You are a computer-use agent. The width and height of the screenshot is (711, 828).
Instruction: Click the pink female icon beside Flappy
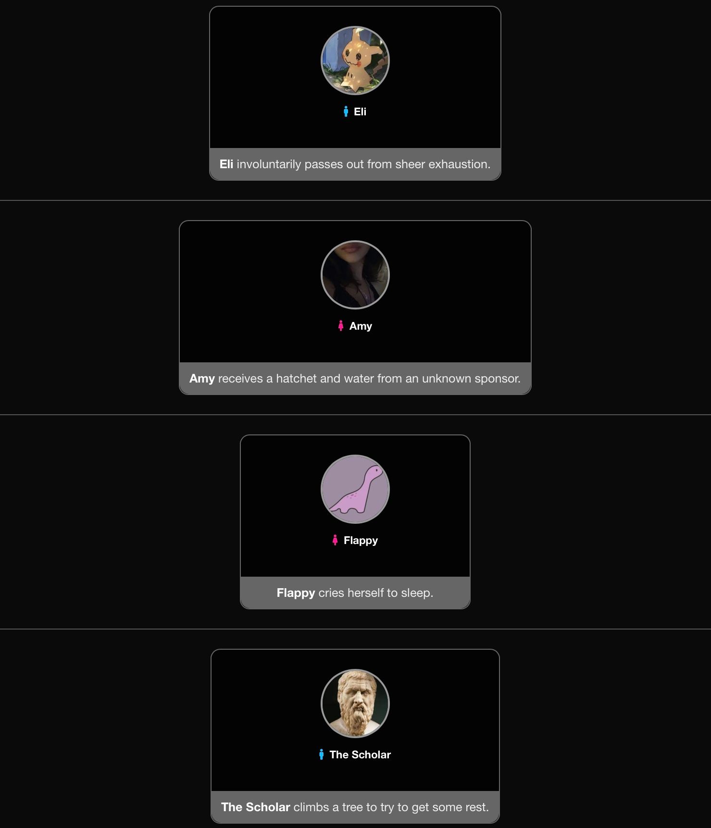point(335,540)
